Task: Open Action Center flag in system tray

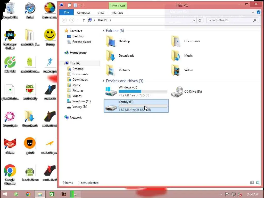Action: tap(227, 194)
